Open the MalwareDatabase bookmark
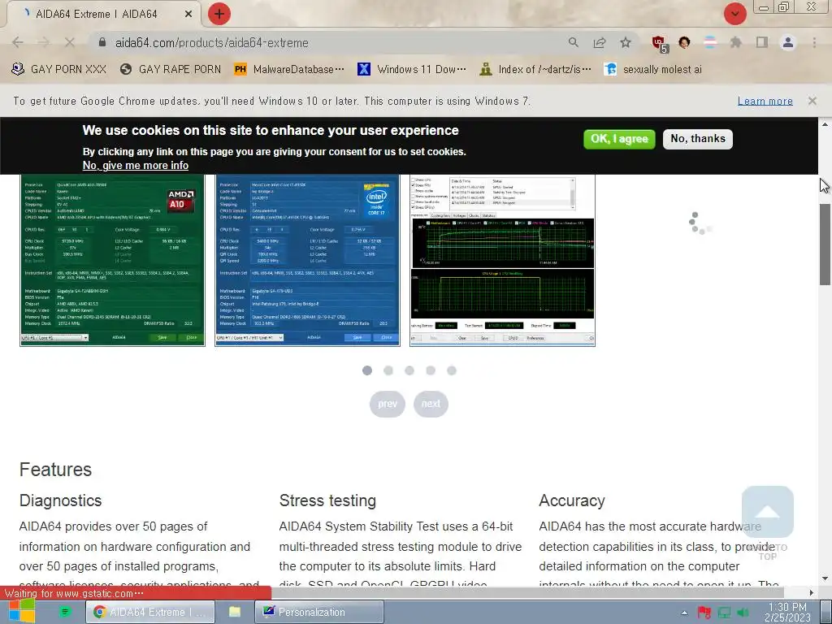 (289, 70)
